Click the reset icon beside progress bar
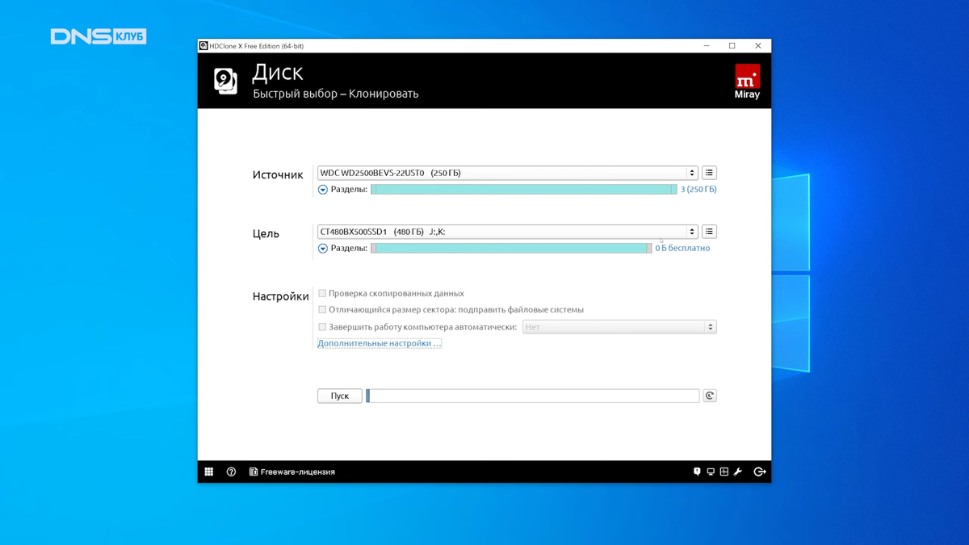 [x=710, y=396]
